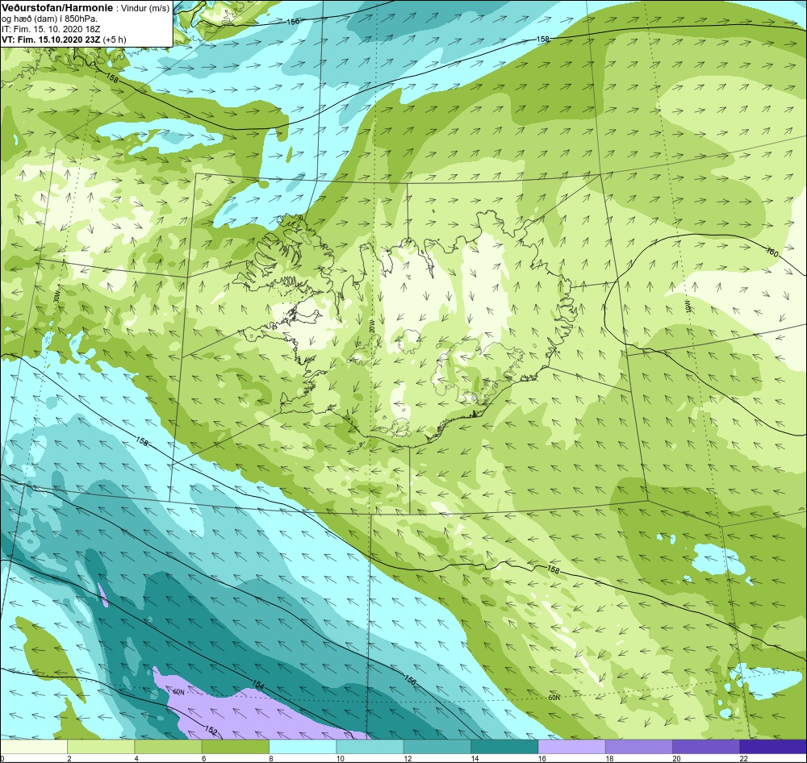This screenshot has height=763, width=807.
Task: Click the legend tick value 2
Action: click(x=69, y=758)
